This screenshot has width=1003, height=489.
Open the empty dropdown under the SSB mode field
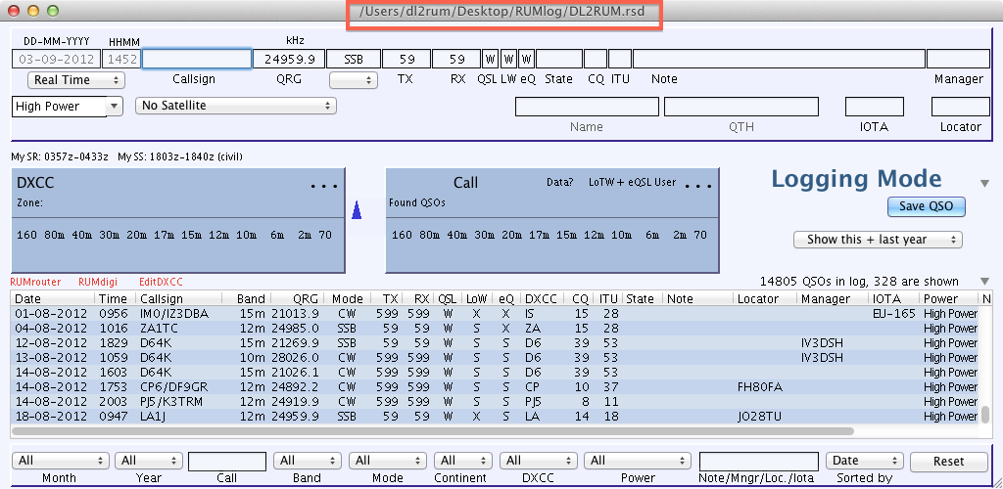point(353,80)
